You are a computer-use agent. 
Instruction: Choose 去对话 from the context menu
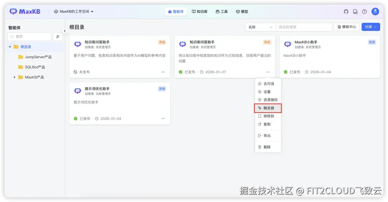268,84
